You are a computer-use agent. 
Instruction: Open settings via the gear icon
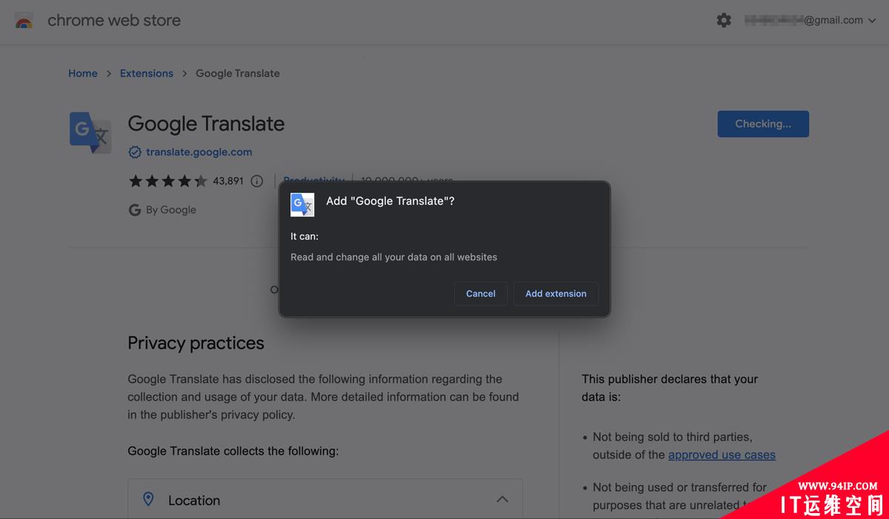724,21
